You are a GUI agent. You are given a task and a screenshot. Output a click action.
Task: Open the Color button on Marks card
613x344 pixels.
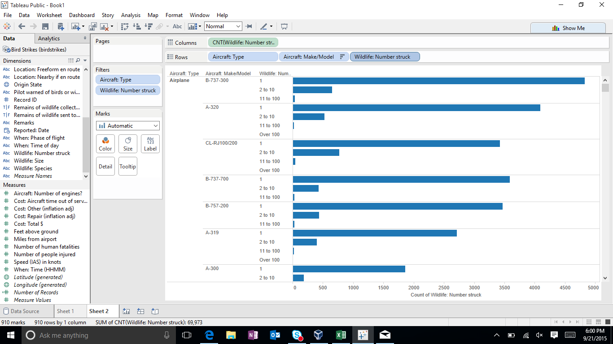(x=105, y=144)
